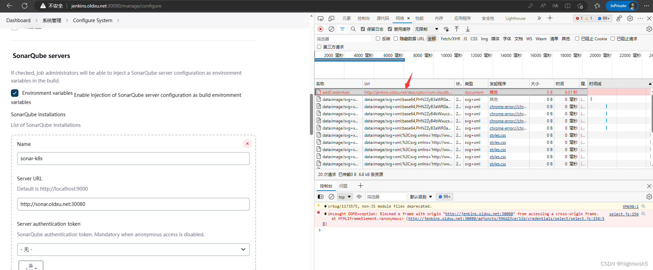
Task: Uncheck the Environment variables checkbox
Action: (x=15, y=93)
